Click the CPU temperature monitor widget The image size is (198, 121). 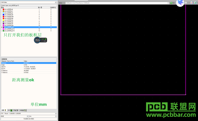tap(40, 40)
